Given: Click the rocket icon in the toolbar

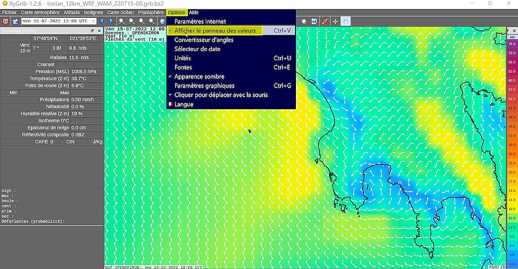Looking at the screenshot, I should pos(324,21).
